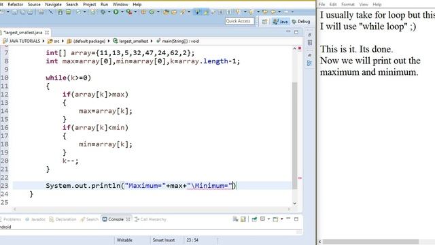
Task: Click the Writable status bar entry
Action: coord(124,240)
